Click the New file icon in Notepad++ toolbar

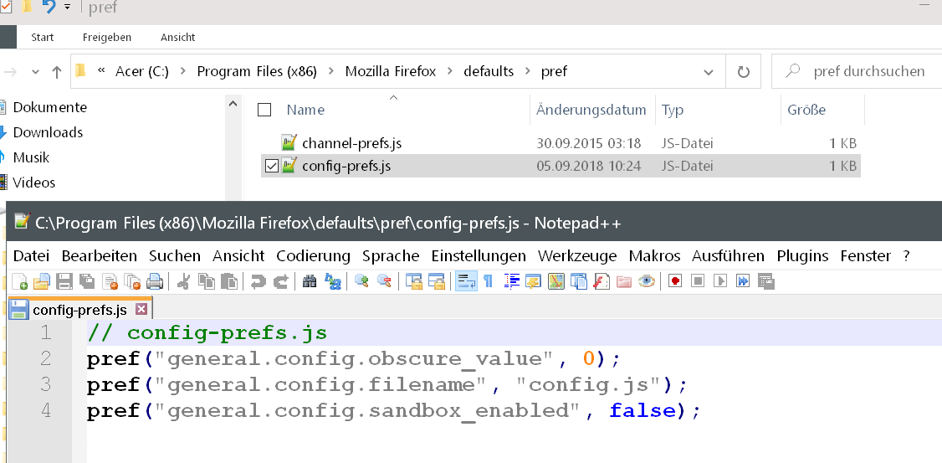(x=20, y=281)
